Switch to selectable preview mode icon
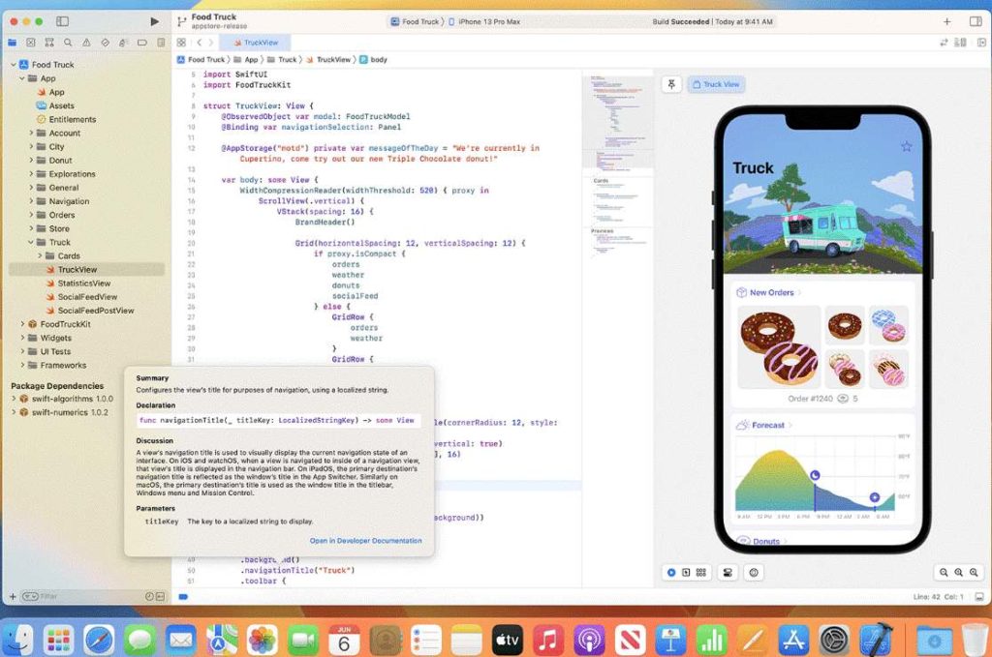992x657 pixels. [x=686, y=573]
